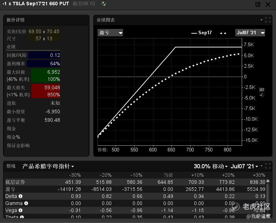Show info for Vega row
276x223 pixels.
(20, 210)
